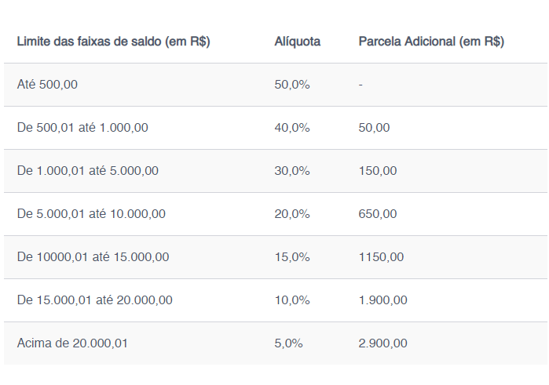
Task: Select the 650,00 additional amount cell
Action: (x=378, y=214)
